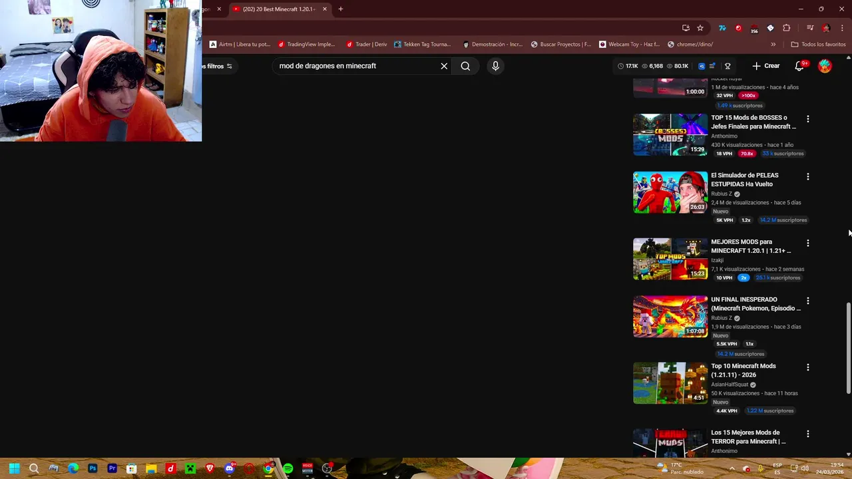Open the Webcam Toy bookmark
This screenshot has width=852, height=479.
coord(629,45)
